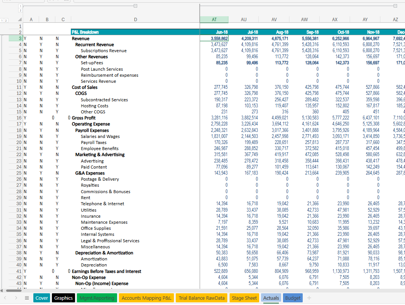405x305 pixels.
Task: Select the 'Legal & Proffissional Services' cell
Action: click(x=135, y=241)
